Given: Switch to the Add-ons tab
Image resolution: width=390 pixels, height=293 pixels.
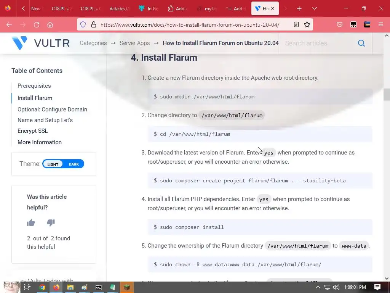Looking at the screenshot, I should tap(177, 9).
